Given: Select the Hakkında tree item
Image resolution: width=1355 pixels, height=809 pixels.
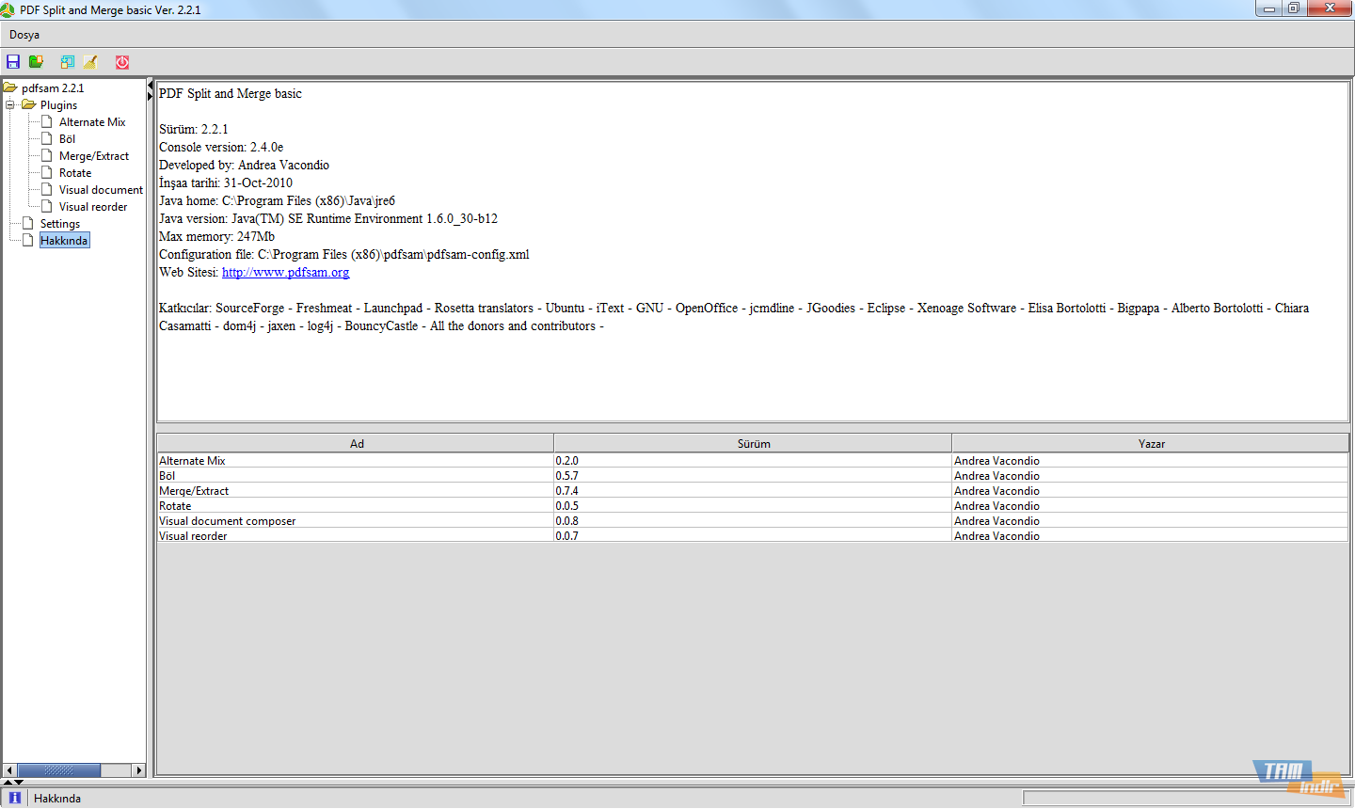Looking at the screenshot, I should (x=64, y=241).
